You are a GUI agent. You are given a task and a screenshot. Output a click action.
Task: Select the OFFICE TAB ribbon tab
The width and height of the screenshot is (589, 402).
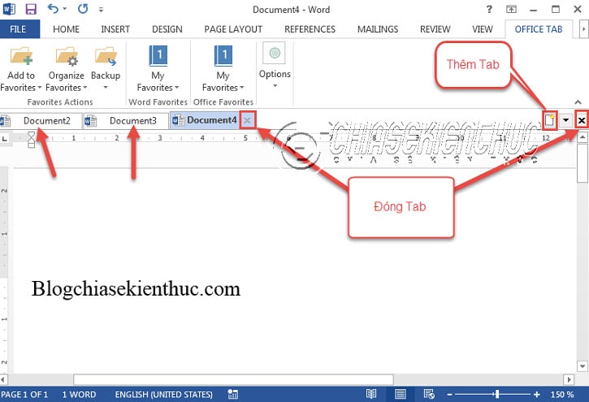click(x=539, y=29)
